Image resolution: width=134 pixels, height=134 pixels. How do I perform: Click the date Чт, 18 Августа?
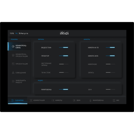pos(22,33)
